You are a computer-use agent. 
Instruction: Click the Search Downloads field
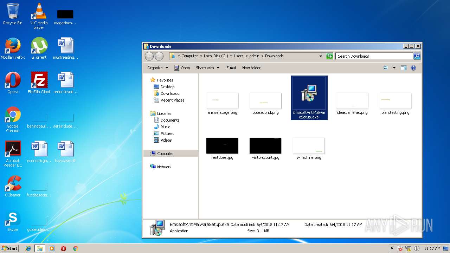pyautogui.click(x=374, y=56)
